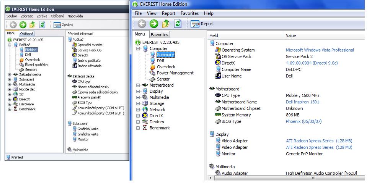Open the Nápověda menu in Czech window

[x=75, y=16]
